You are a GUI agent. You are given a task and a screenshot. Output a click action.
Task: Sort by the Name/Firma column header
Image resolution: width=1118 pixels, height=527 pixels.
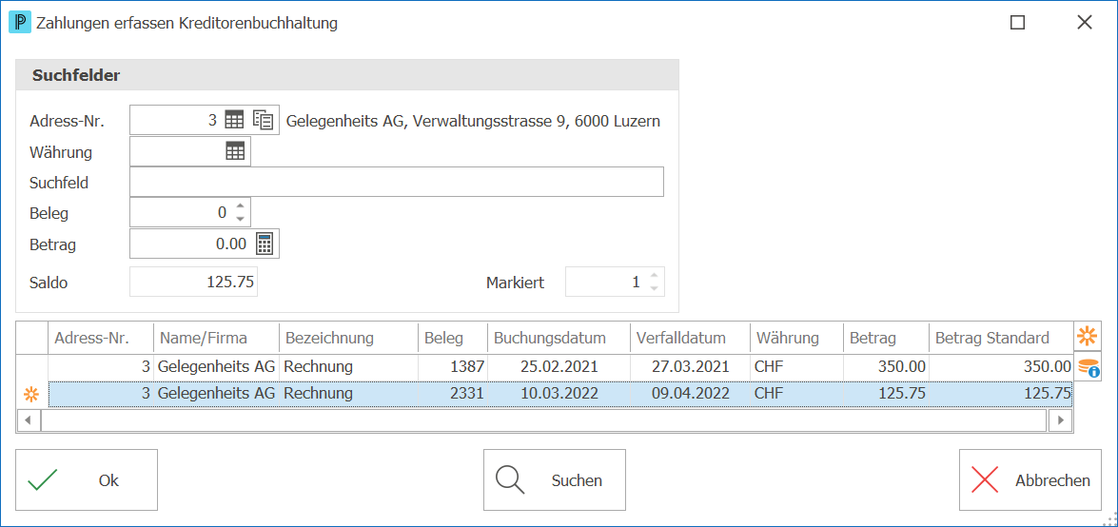point(216,338)
